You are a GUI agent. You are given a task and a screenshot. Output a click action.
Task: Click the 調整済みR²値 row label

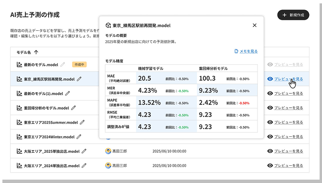point(118,127)
